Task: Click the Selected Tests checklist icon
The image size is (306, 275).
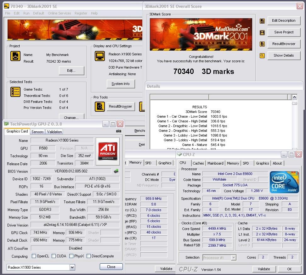Action: [15, 92]
